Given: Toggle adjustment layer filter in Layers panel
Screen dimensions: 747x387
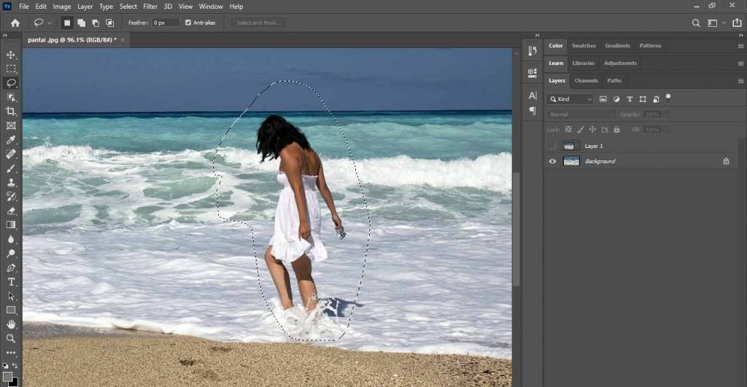Looking at the screenshot, I should [x=616, y=99].
